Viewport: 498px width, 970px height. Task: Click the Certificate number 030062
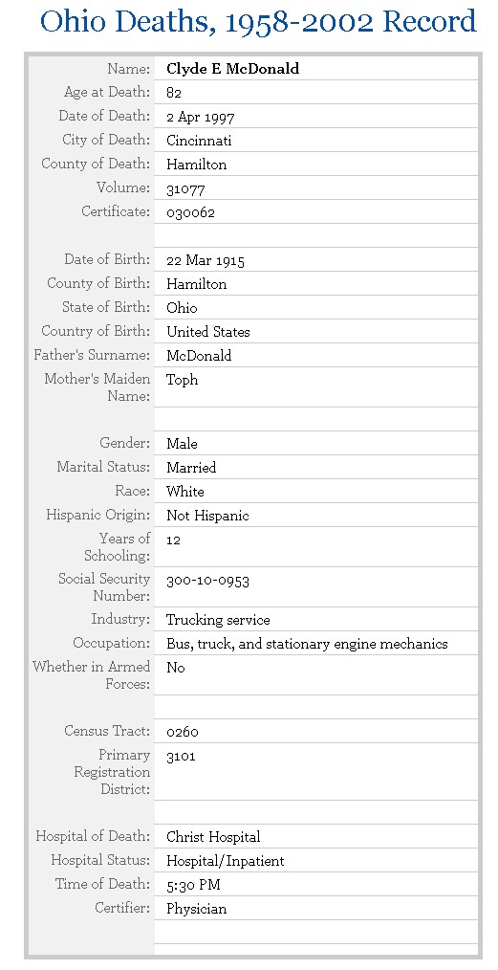click(x=190, y=212)
